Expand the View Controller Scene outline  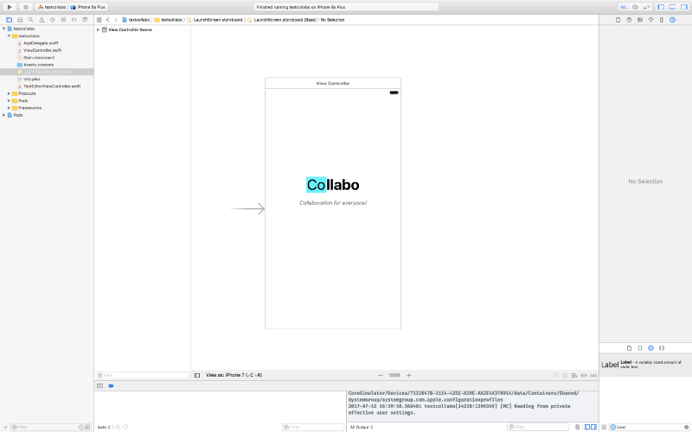point(98,29)
